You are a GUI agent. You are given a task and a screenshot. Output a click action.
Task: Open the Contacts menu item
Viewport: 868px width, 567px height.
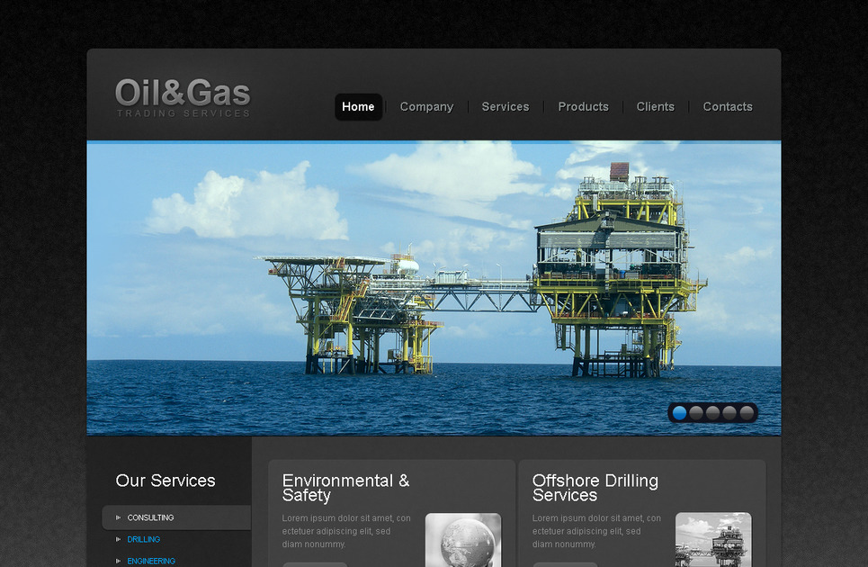(727, 106)
